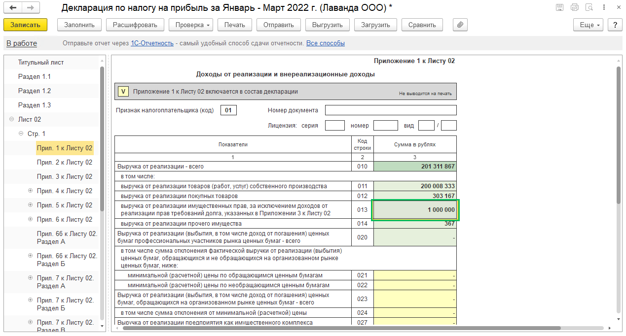Viewport: 626px width, 336px height.
Task: Click the form's horizontal scrollbar
Action: tap(342, 328)
